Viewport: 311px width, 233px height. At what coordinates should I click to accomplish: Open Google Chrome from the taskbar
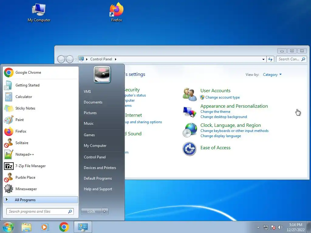coord(64,227)
